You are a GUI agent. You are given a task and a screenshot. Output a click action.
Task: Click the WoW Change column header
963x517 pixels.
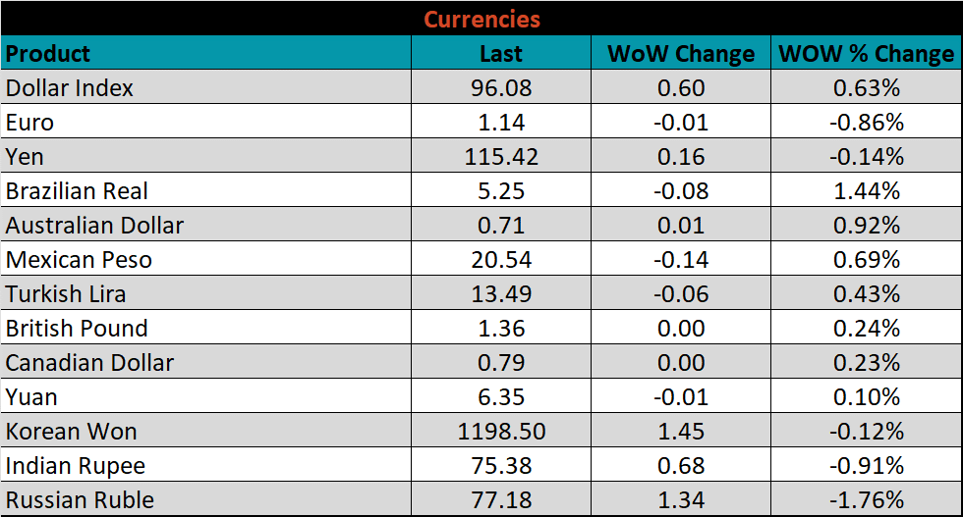pyautogui.click(x=681, y=54)
